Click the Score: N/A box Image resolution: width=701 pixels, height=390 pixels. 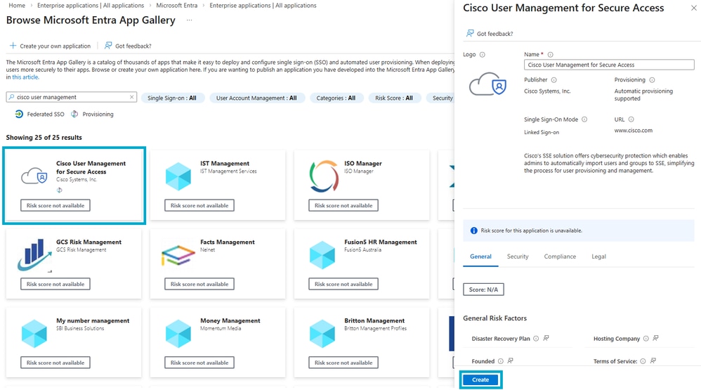[483, 290]
